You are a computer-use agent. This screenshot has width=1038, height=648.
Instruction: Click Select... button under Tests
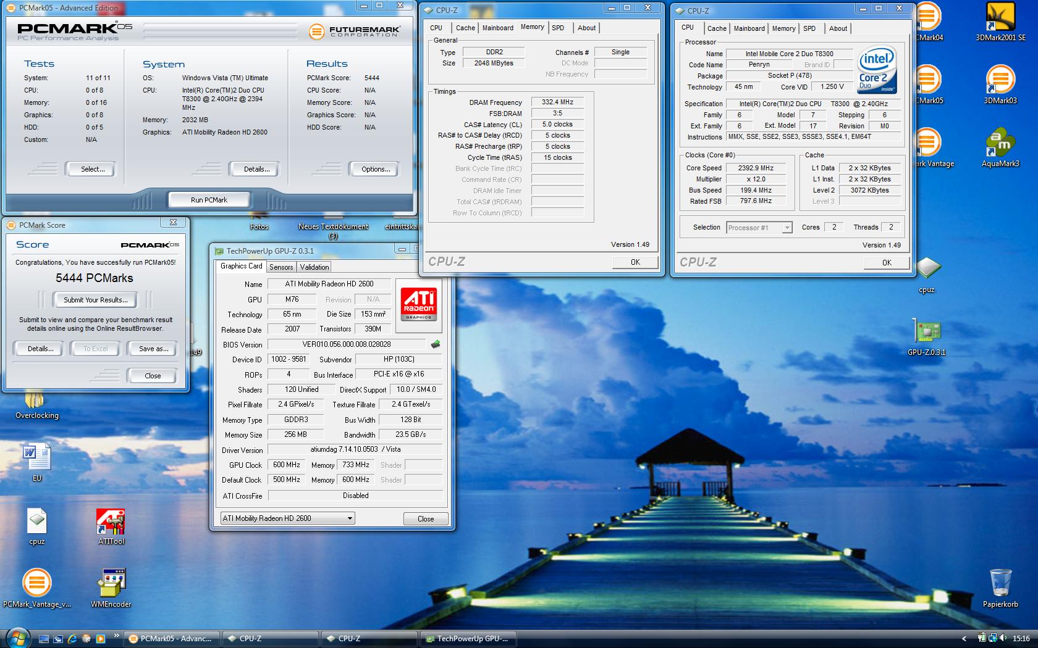[x=93, y=169]
